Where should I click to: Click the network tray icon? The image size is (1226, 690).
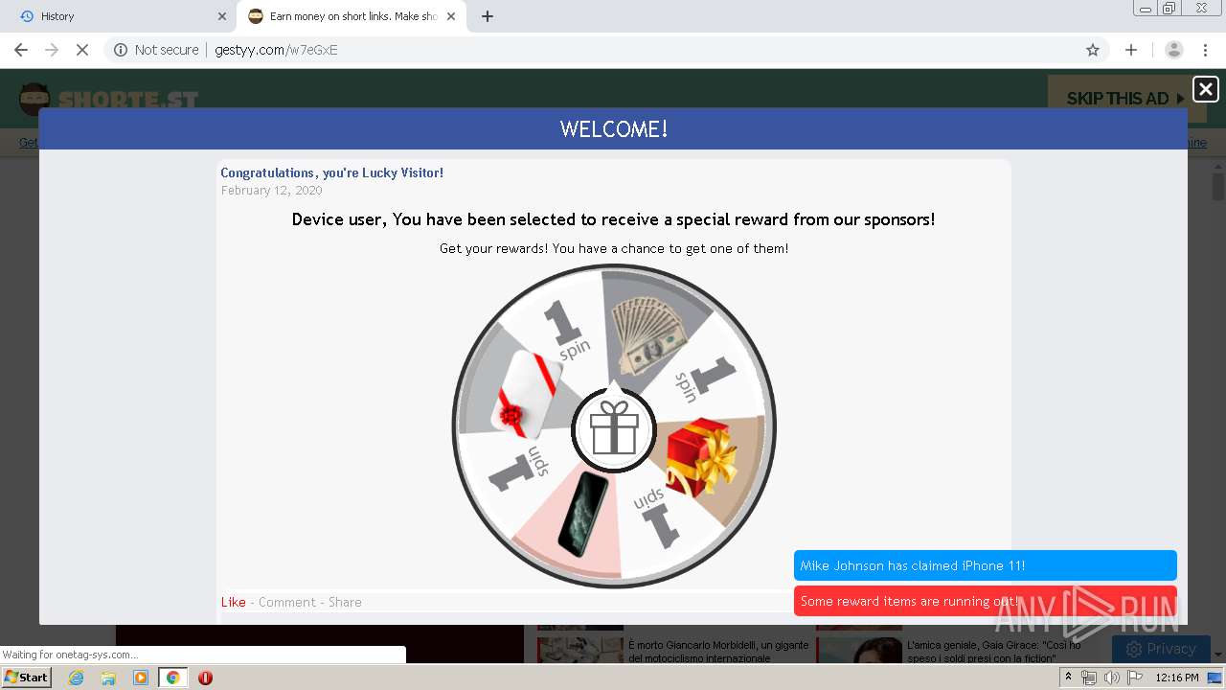tap(1088, 678)
